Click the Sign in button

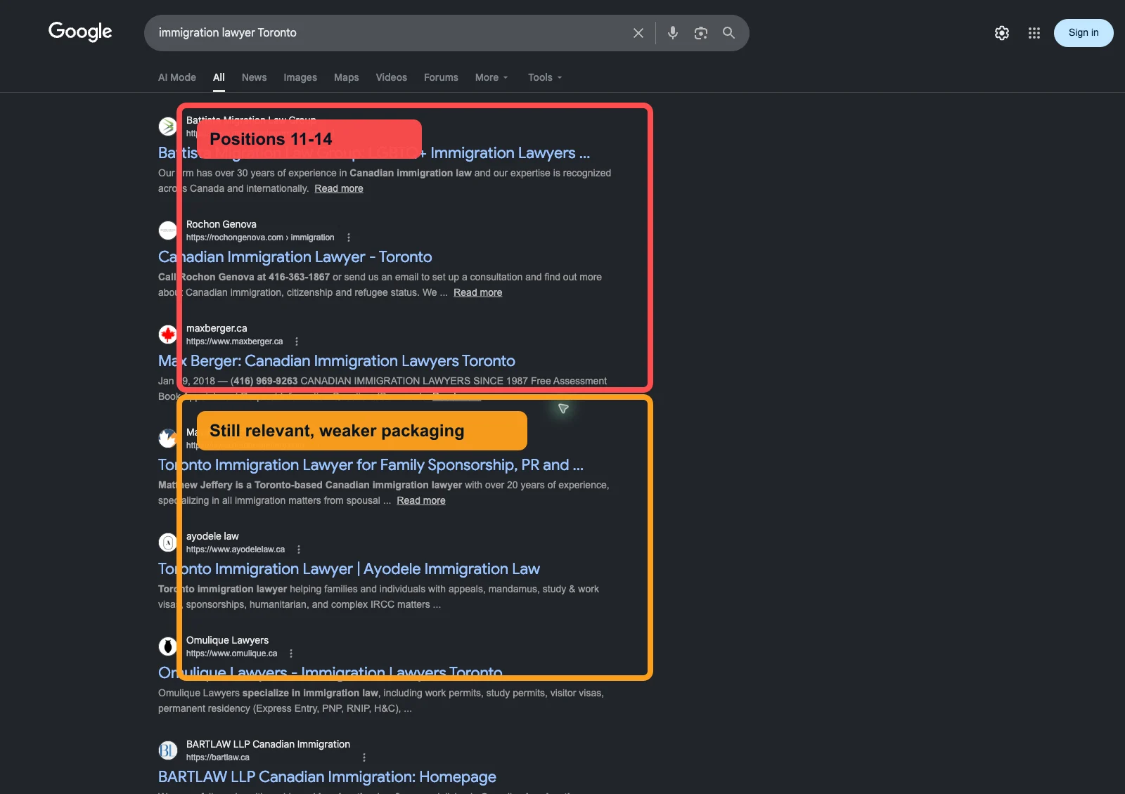1084,33
